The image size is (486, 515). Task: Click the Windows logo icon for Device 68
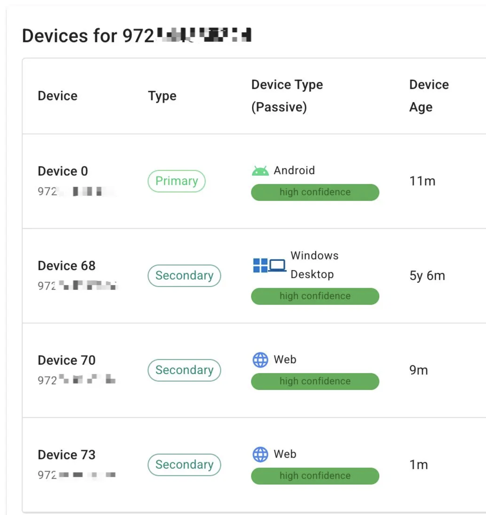260,265
